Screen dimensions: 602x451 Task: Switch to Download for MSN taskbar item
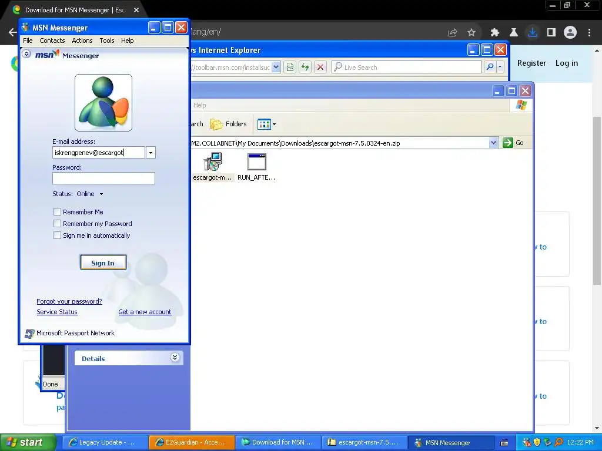[278, 442]
